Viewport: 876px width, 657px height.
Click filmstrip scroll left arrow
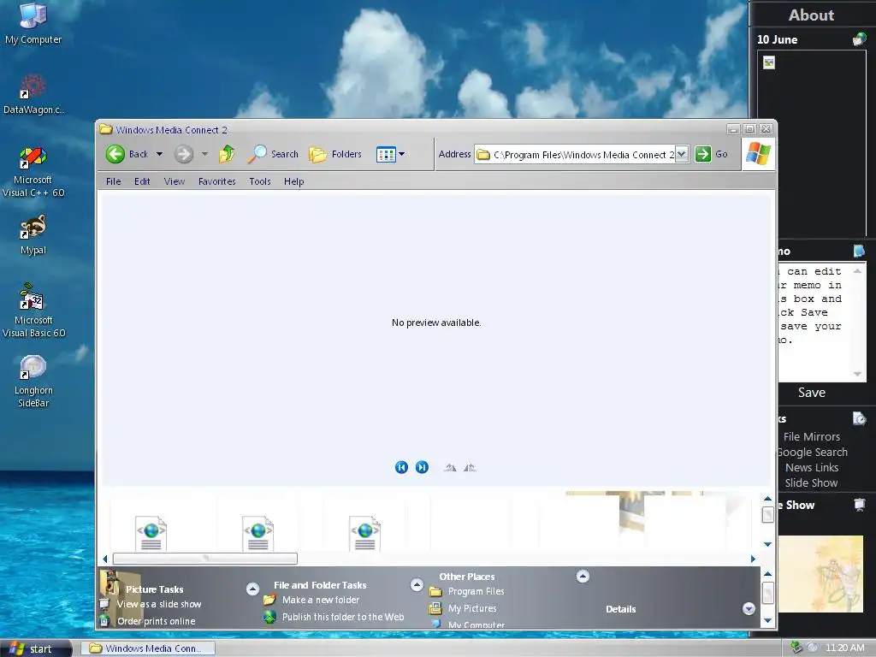(x=105, y=559)
